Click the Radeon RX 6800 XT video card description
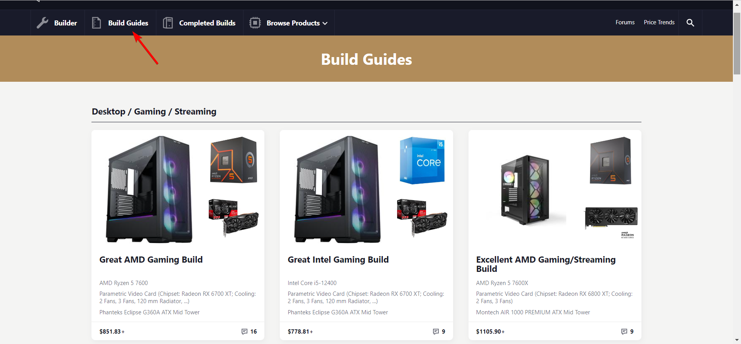This screenshot has height=344, width=741. (554, 297)
